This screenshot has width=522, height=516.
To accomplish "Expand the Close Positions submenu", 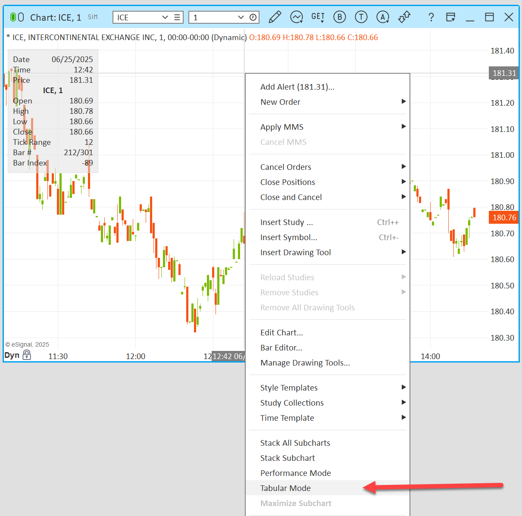I will click(x=328, y=182).
